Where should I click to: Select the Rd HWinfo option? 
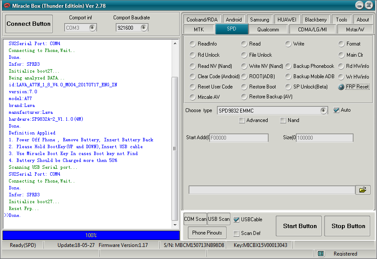click(x=353, y=66)
